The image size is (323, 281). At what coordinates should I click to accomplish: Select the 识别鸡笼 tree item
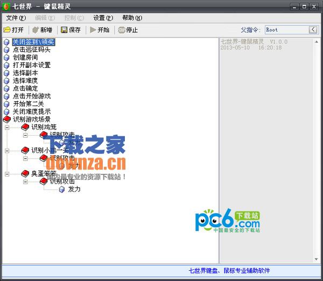pos(44,127)
